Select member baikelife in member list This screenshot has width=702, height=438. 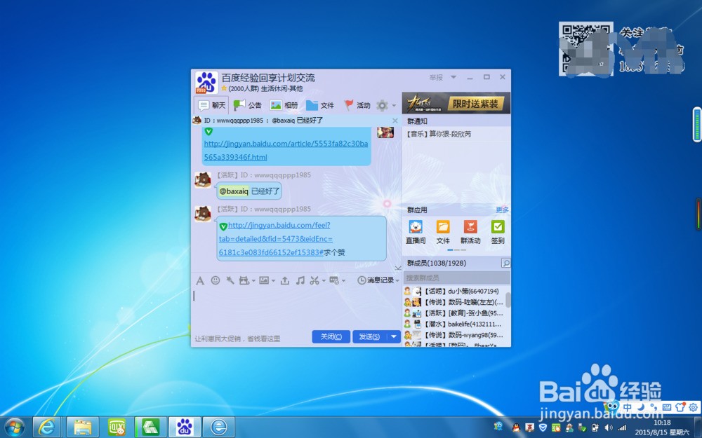click(454, 324)
